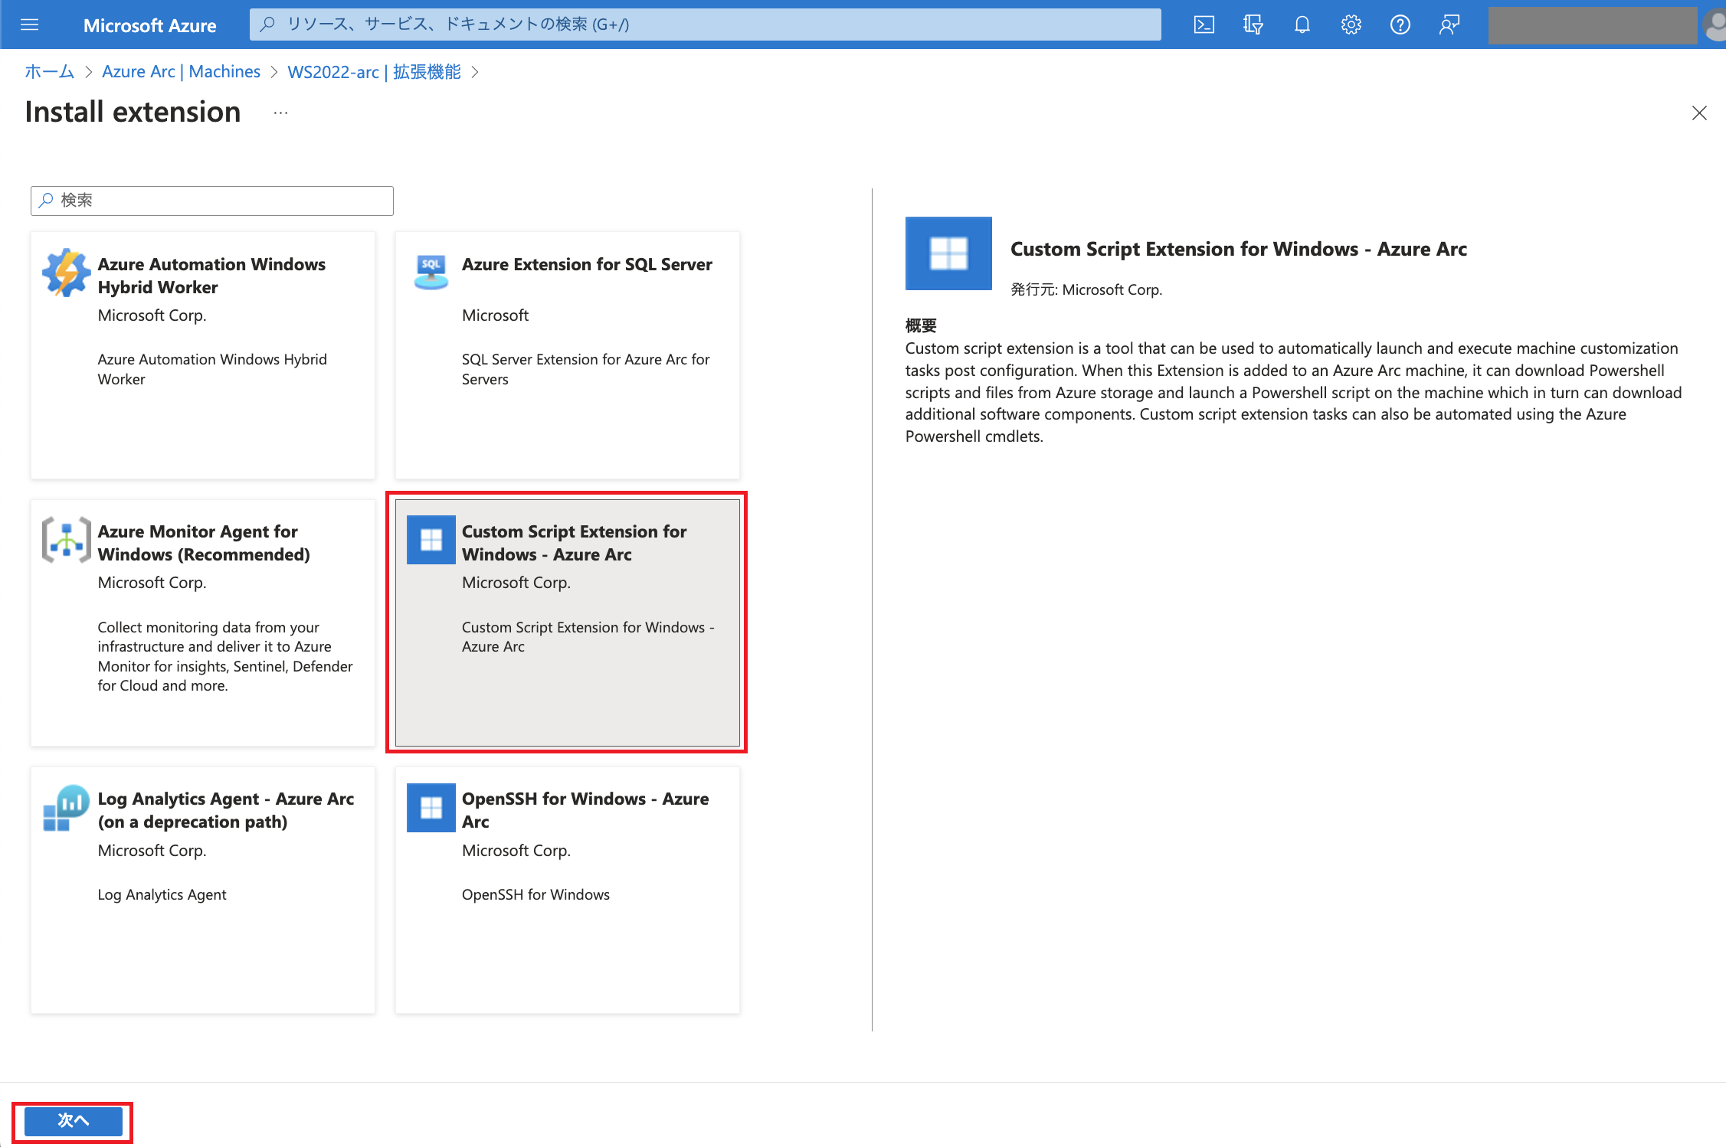Click the 発行元: Microsoft Corp. text
This screenshot has height=1147, width=1726.
coord(1086,289)
